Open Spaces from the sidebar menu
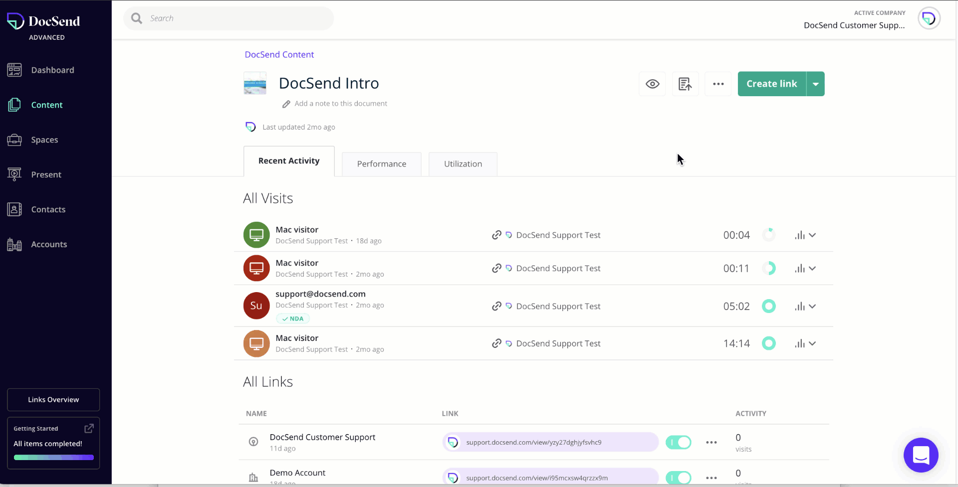This screenshot has height=487, width=958. pyautogui.click(x=44, y=140)
